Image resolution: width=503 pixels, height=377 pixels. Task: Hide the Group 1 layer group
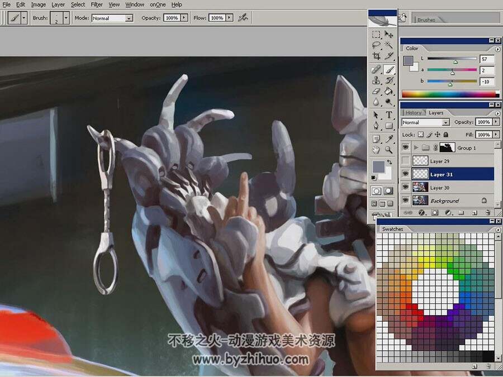[406, 147]
